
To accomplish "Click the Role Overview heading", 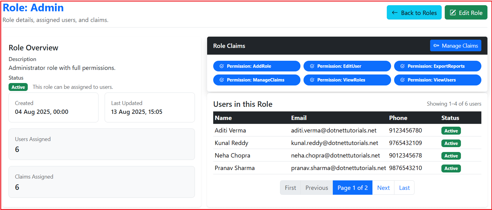I will pyautogui.click(x=33, y=48).
